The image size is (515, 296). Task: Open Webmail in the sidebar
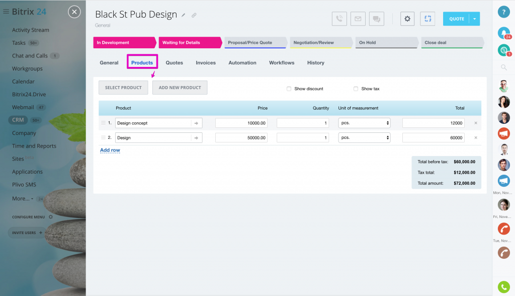23,107
